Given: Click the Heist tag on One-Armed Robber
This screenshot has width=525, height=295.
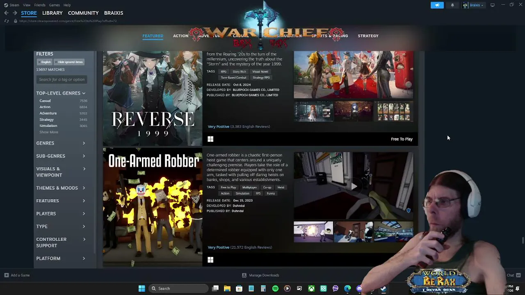Looking at the screenshot, I should click(x=281, y=188).
